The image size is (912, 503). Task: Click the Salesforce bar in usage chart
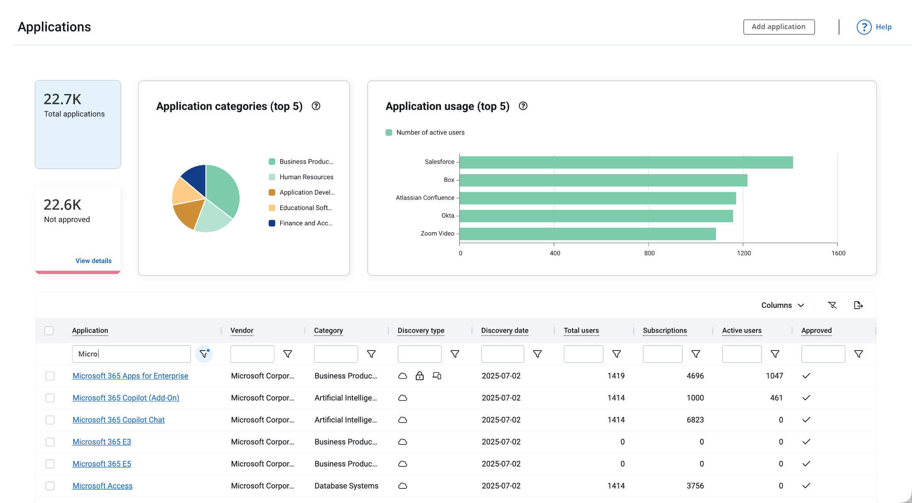[x=626, y=162]
